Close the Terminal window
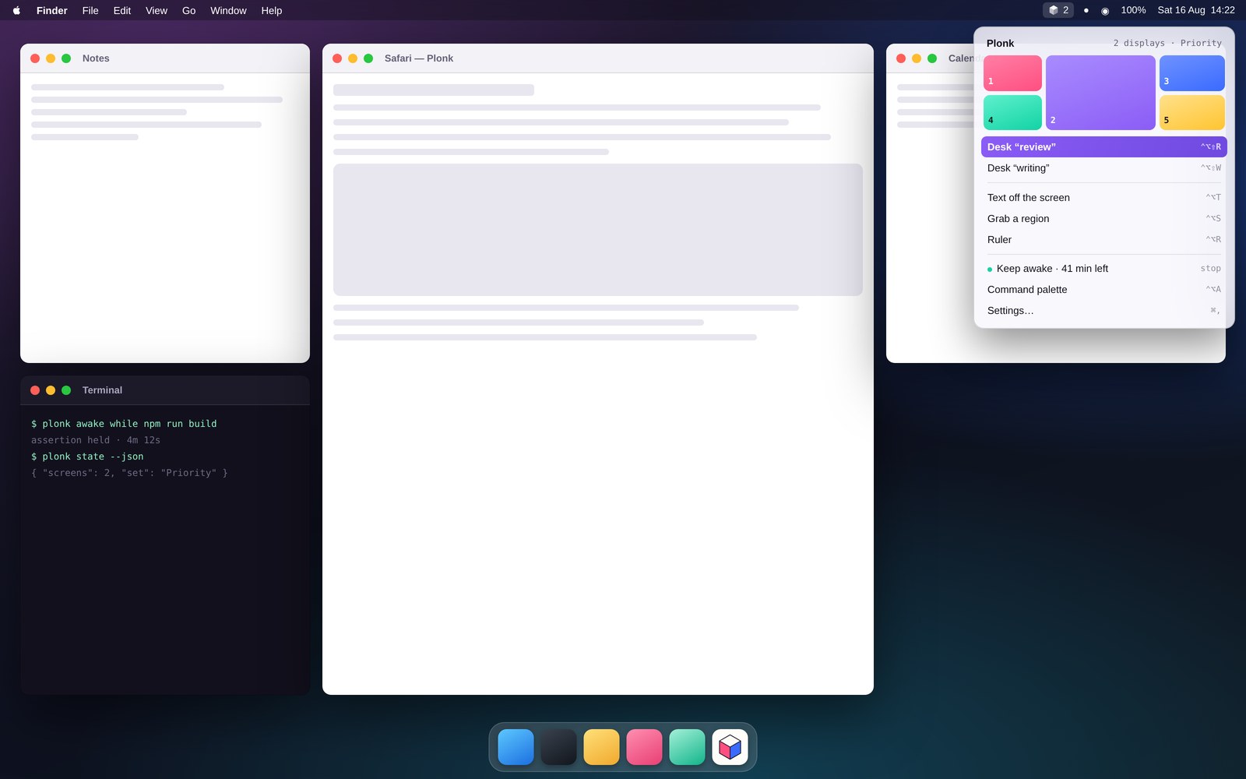The image size is (1246, 779). coord(35,390)
